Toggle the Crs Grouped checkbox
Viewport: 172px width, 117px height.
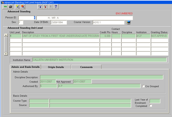tap(143, 86)
